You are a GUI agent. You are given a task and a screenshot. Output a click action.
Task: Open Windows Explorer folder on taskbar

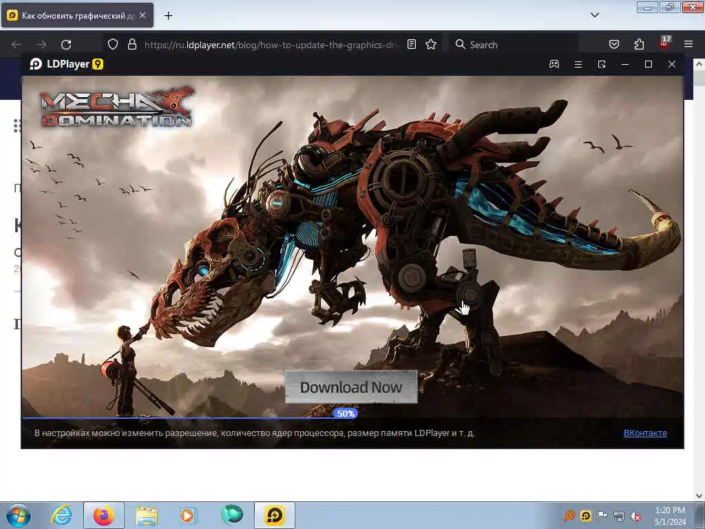147,515
